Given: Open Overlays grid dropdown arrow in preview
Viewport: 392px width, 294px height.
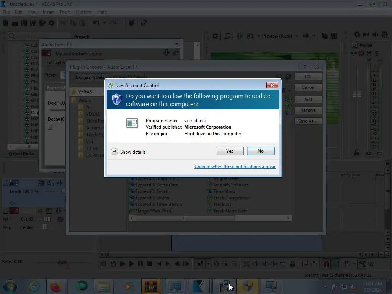Looking at the screenshot, I should coord(314,36).
